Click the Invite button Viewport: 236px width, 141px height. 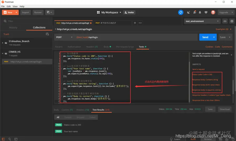click(129, 12)
